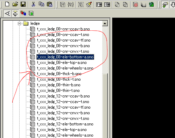Select t_xxx_ledg_08-cnr-ccav-tf.sno
This screenshot has height=138, width=175.
coord(64,40)
